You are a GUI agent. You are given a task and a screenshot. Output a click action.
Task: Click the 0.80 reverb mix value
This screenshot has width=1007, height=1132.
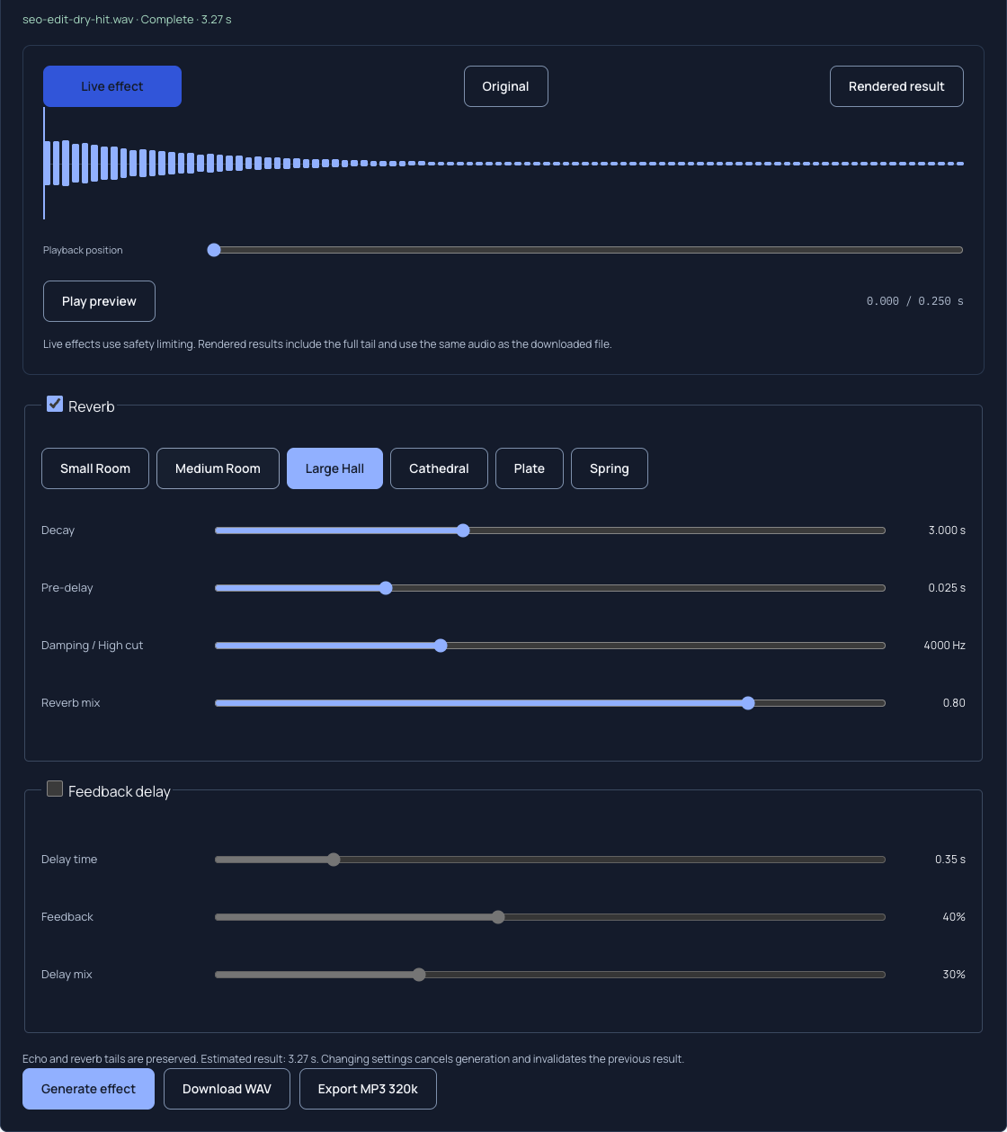tap(954, 703)
